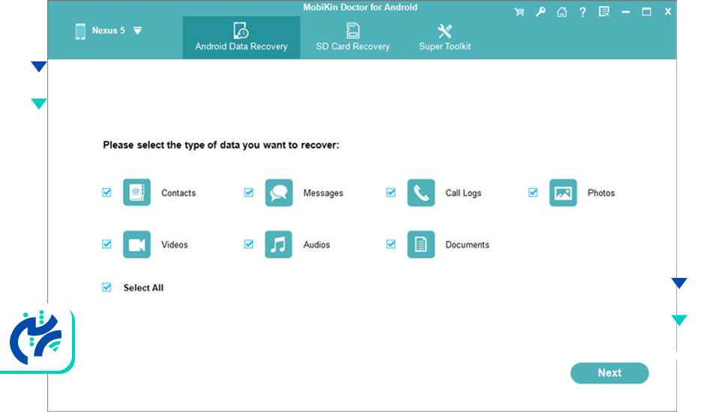
Task: Click the Messages label
Action: [323, 193]
